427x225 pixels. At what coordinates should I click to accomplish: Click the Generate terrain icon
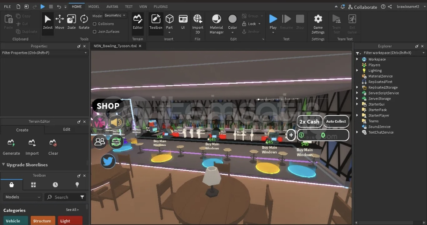coord(11,143)
